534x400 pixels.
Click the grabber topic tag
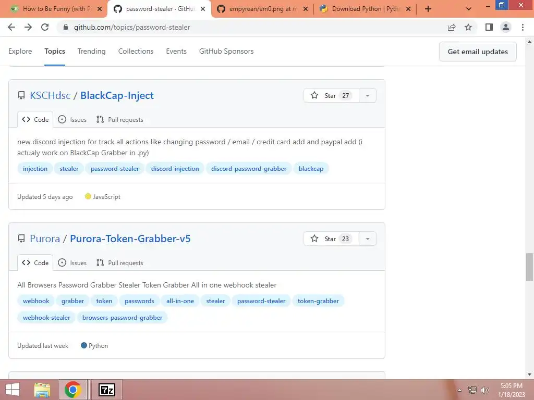[x=72, y=301]
